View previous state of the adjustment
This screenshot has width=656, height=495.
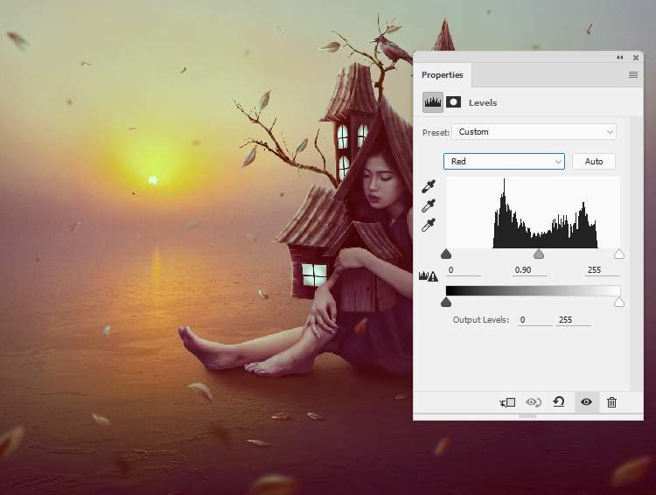(534, 402)
